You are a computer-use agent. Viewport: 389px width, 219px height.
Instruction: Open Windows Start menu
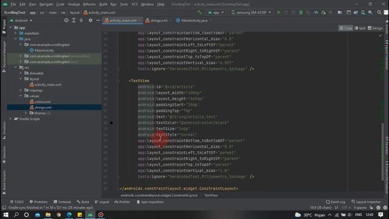pos(5,215)
